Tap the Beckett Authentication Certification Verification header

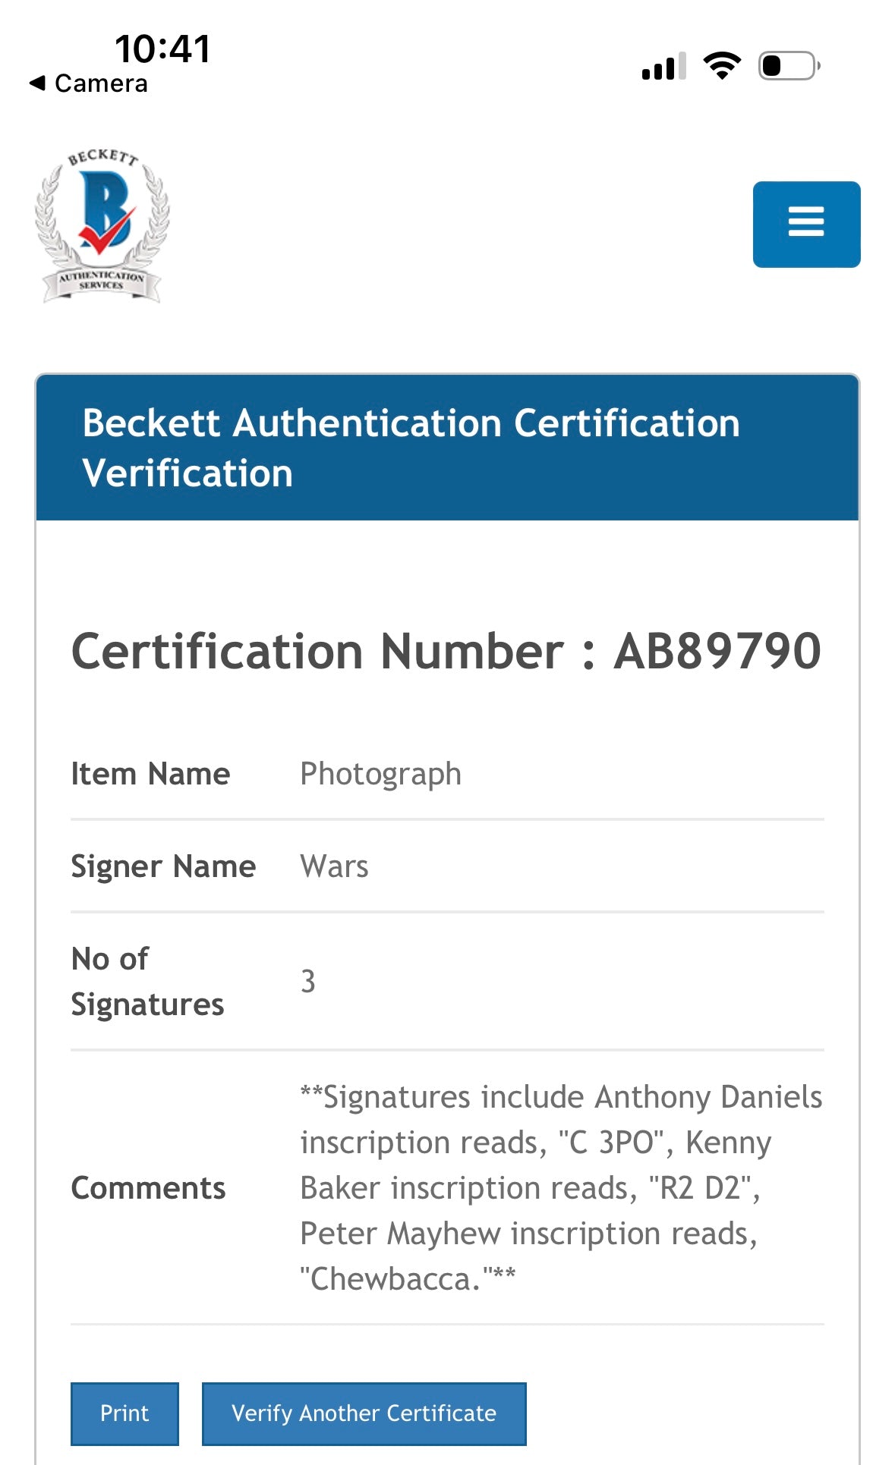pos(411,448)
